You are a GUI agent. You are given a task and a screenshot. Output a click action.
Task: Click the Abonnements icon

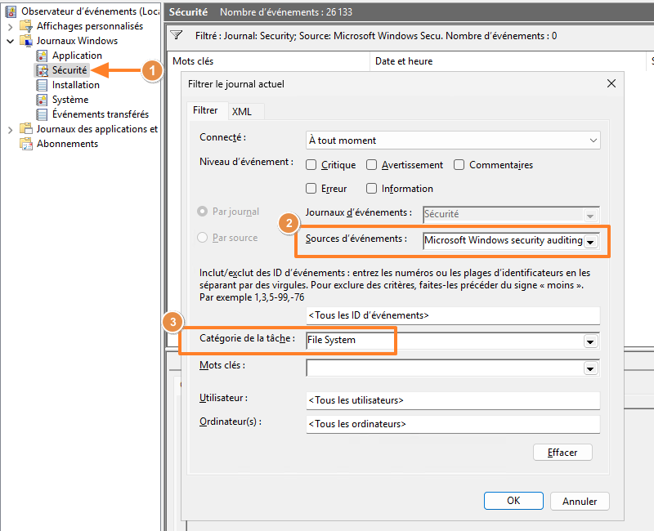(x=26, y=144)
